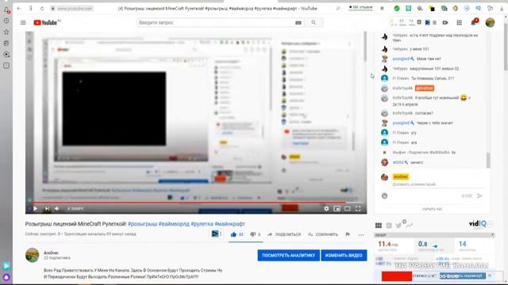Open the bookmarks star icon in browser sidebar
The width and height of the screenshot is (508, 285).
pos(6,32)
